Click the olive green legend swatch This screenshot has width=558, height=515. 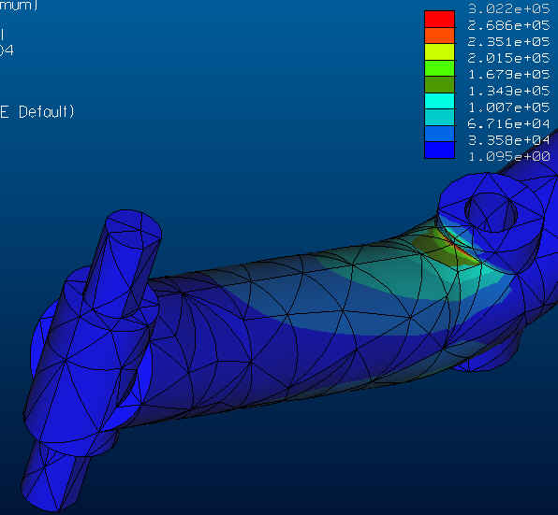[x=439, y=84]
